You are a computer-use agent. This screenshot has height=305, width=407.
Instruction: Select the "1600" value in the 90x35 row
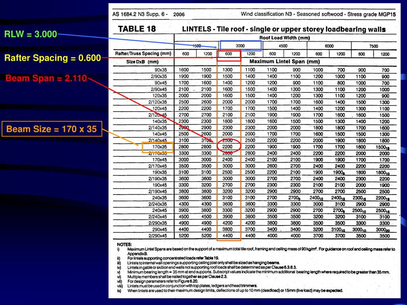pyautogui.click(x=184, y=70)
